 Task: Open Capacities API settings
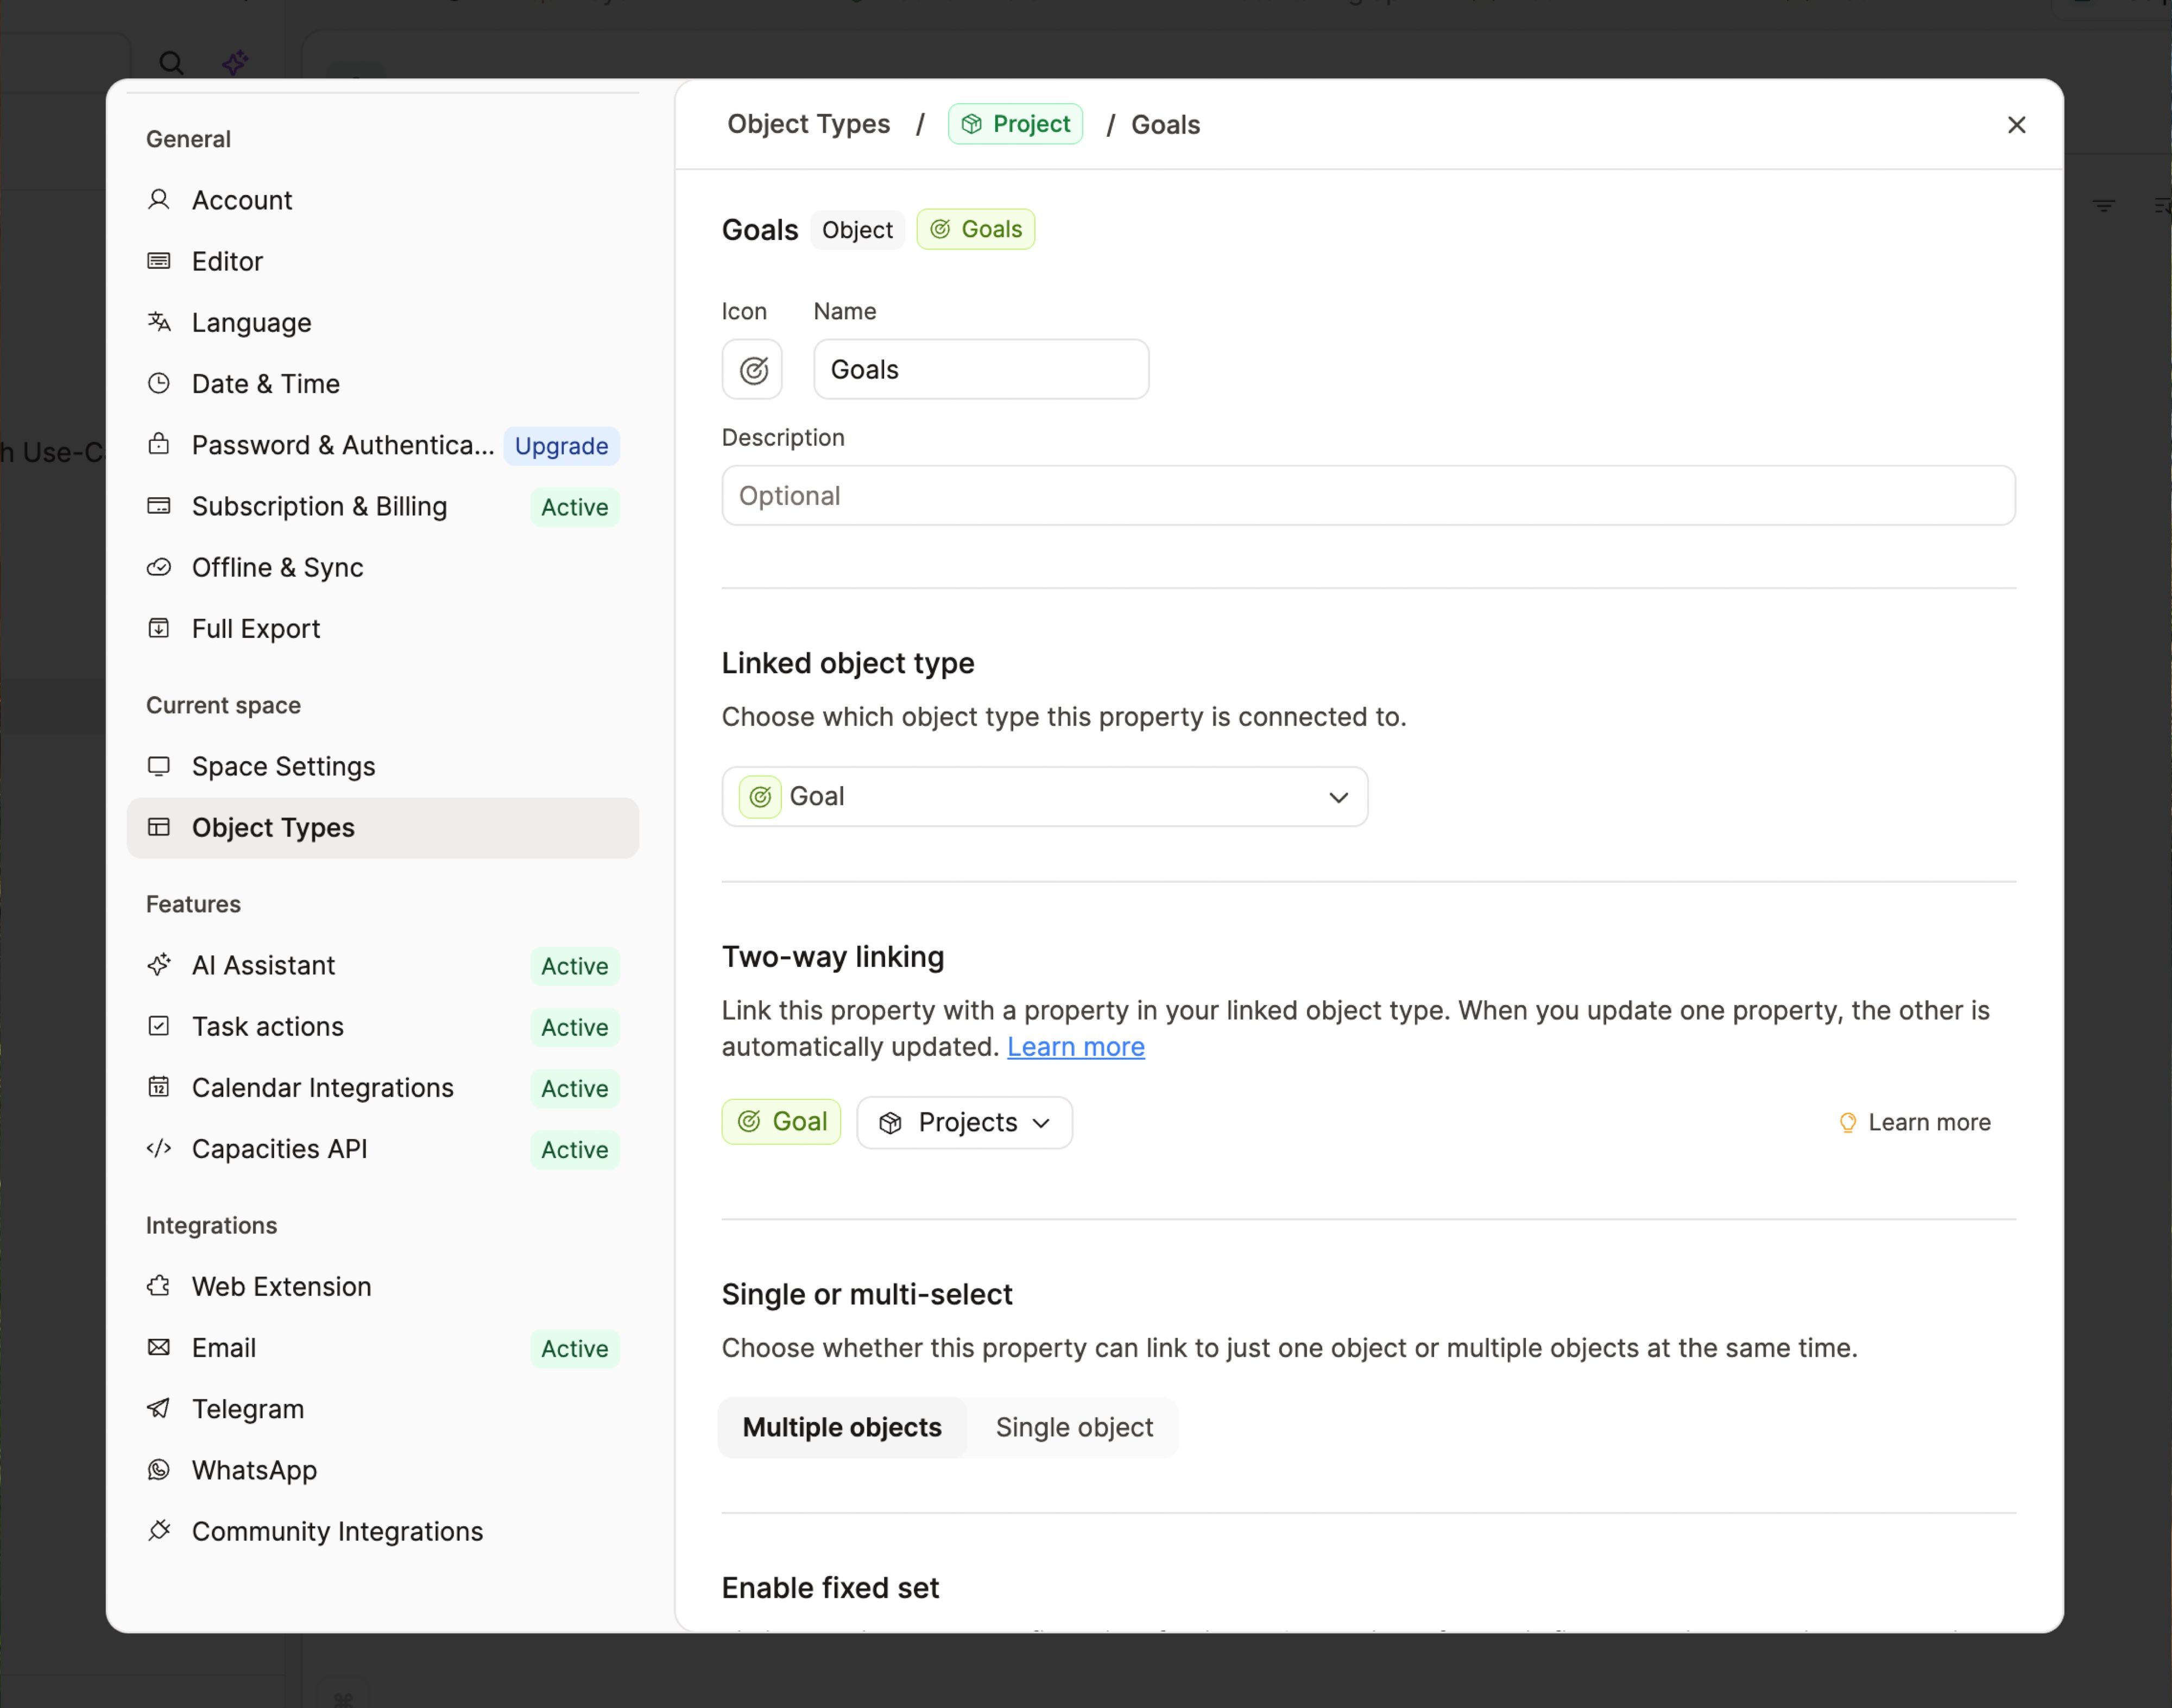pyautogui.click(x=279, y=1149)
